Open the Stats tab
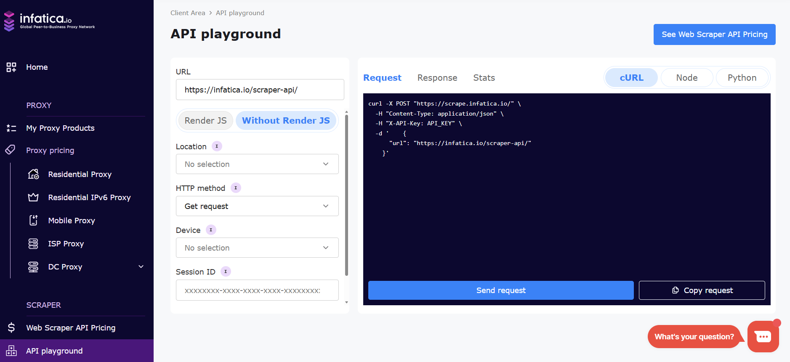The width and height of the screenshot is (790, 362). [x=484, y=78]
